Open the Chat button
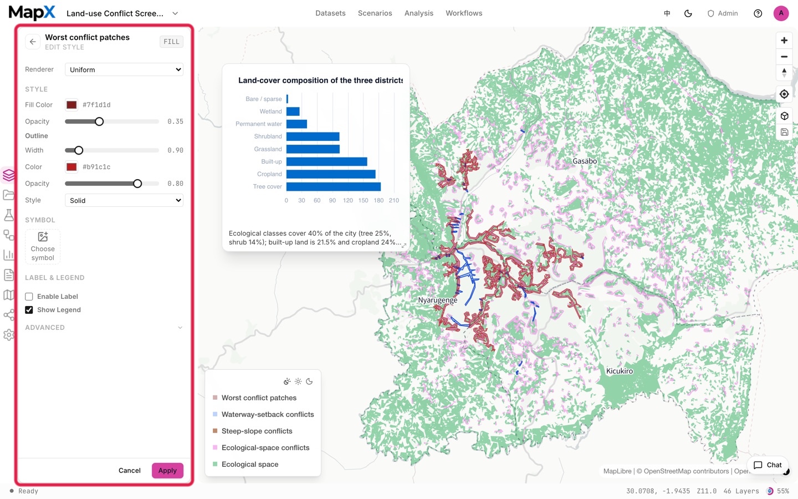Image resolution: width=798 pixels, height=499 pixels. point(768,465)
